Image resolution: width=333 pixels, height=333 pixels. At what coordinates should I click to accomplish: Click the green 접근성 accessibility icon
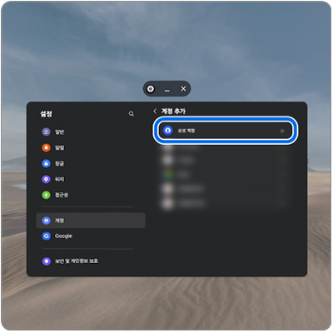coord(46,195)
